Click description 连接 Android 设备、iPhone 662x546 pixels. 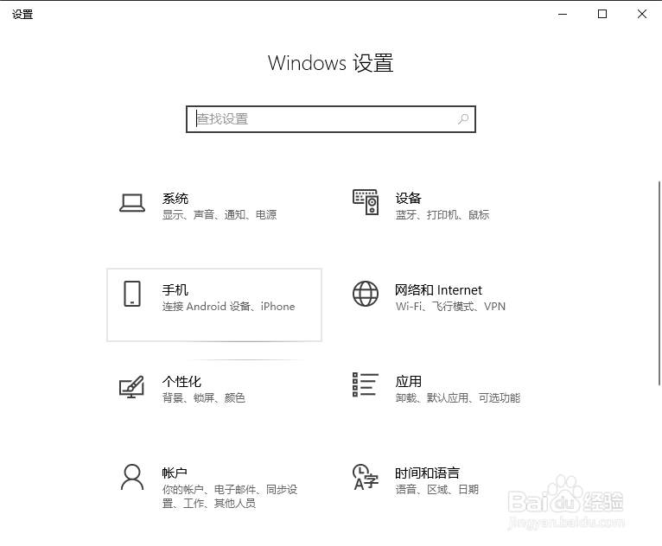pyautogui.click(x=228, y=307)
